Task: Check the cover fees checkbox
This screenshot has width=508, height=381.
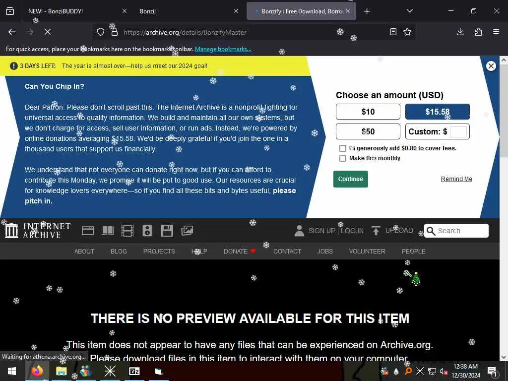Action: [x=342, y=148]
